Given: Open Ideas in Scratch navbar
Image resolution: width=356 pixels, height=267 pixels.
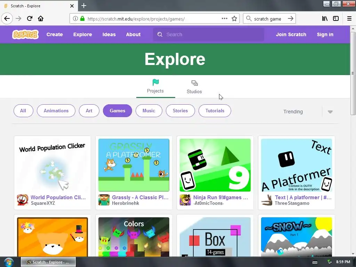Looking at the screenshot, I should [x=109, y=34].
